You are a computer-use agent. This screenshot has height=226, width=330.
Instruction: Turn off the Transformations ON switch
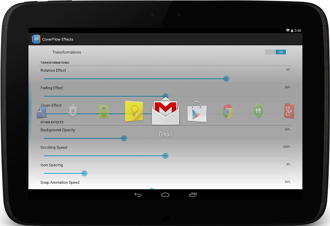point(275,52)
